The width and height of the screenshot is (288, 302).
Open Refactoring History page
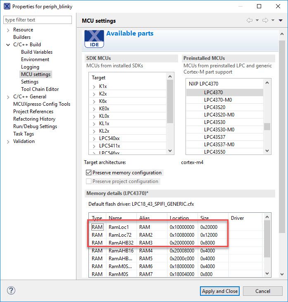[34, 119]
